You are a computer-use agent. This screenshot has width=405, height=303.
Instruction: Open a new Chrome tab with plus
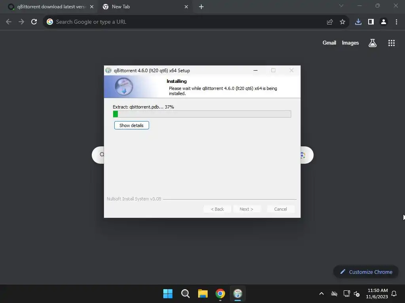201,7
